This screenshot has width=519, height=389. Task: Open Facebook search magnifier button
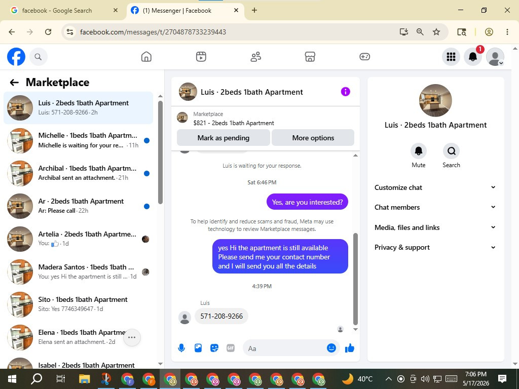coord(39,57)
